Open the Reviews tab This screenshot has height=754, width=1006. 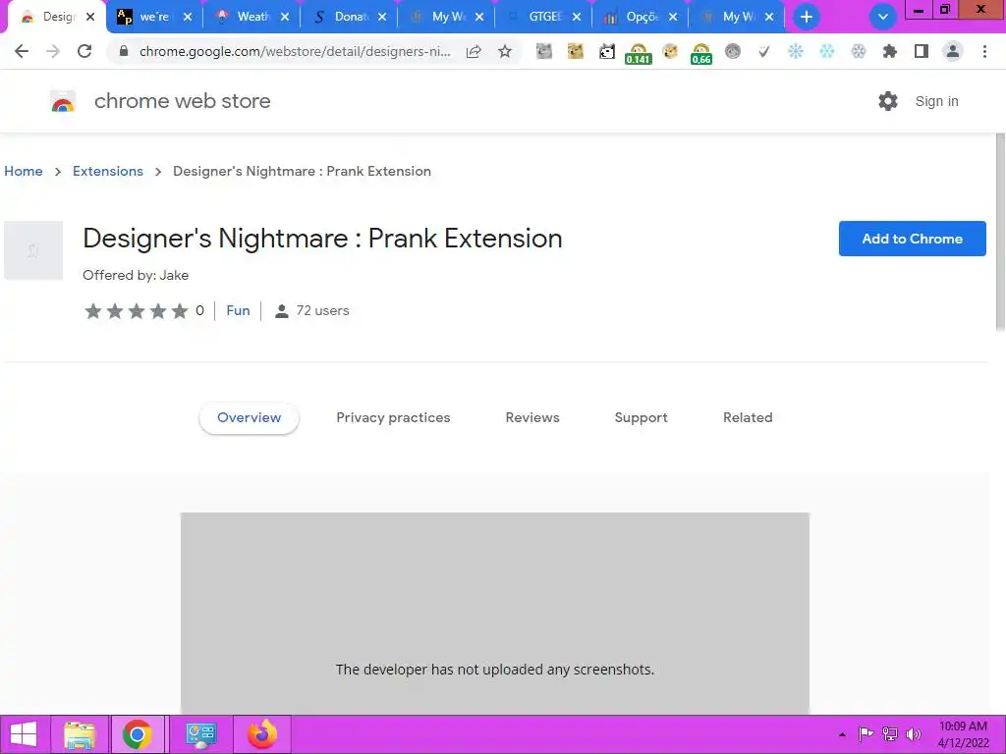[532, 418]
